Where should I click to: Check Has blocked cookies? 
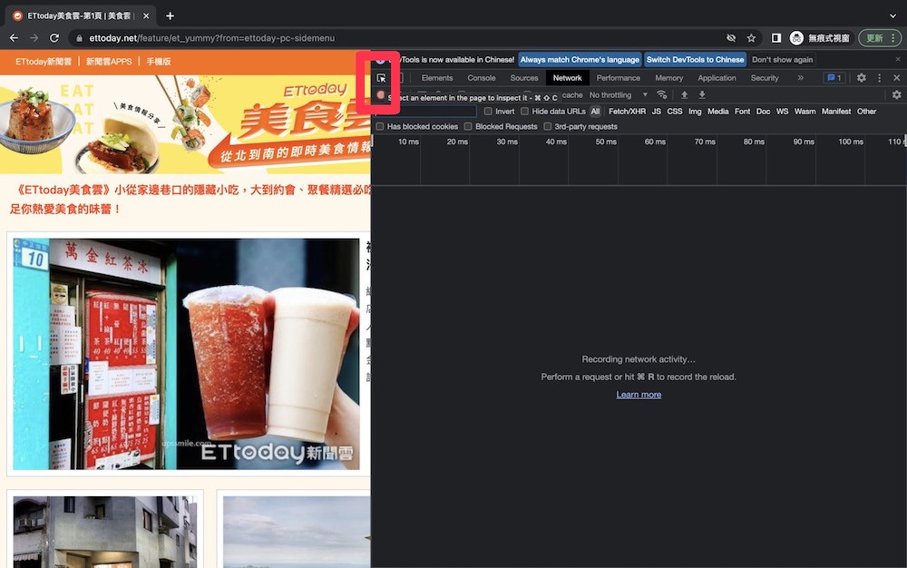(379, 126)
